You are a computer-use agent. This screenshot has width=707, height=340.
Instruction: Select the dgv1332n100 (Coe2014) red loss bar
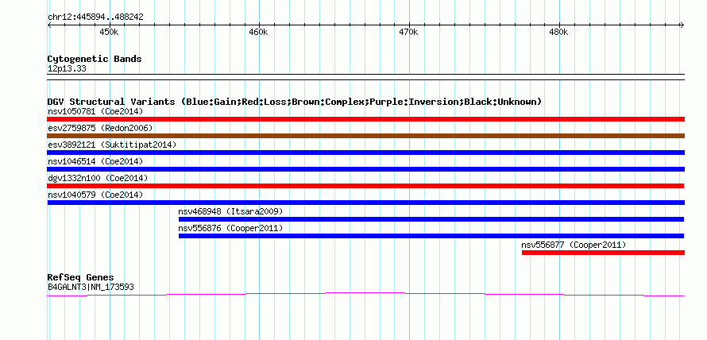tap(365, 186)
